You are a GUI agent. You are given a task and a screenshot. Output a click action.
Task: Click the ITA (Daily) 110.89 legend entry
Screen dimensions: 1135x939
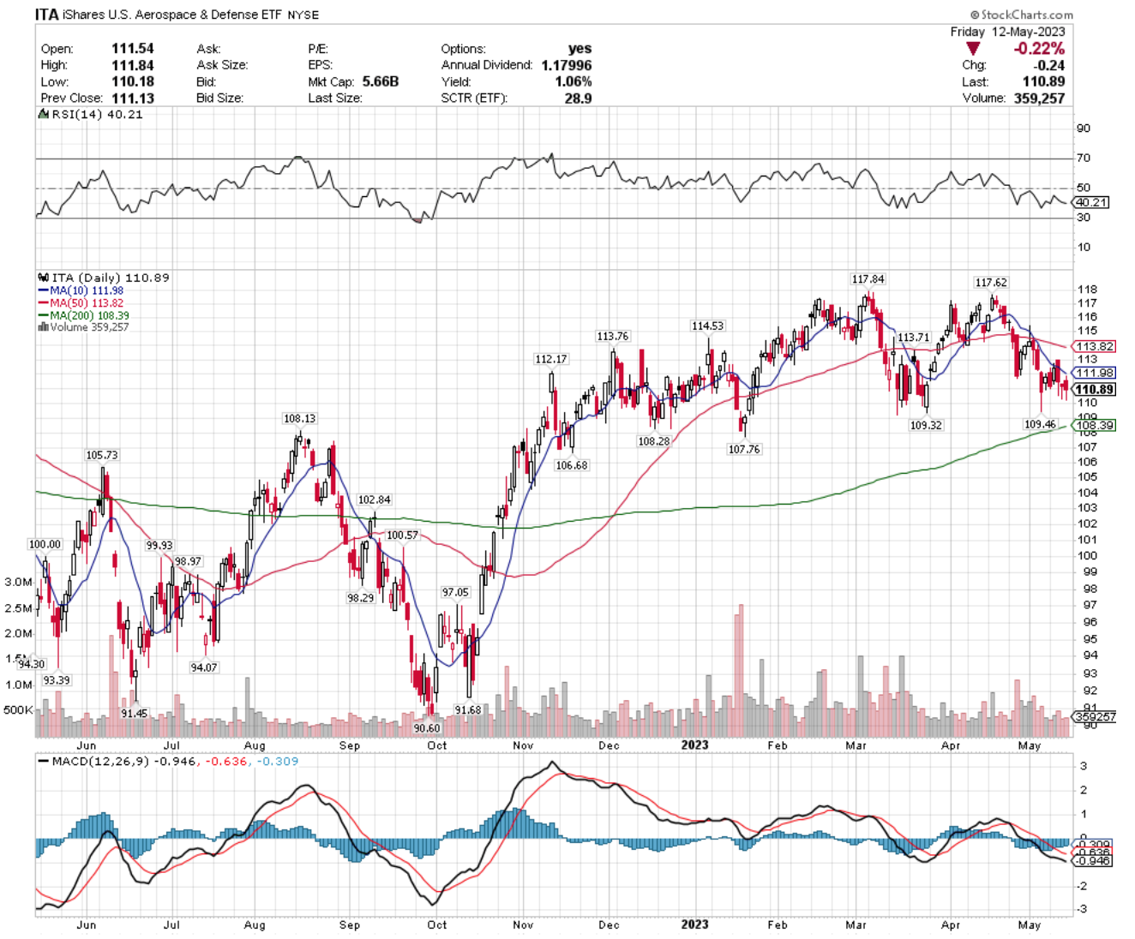(104, 278)
